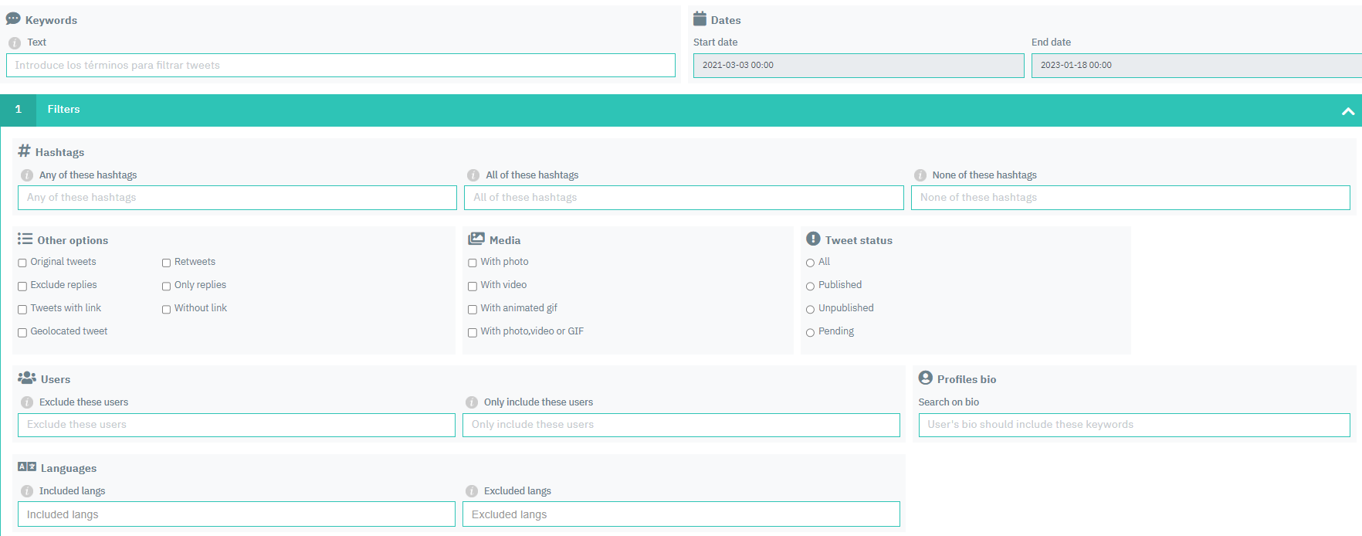
Task: Enable With animated gif checkbox
Action: 473,310
